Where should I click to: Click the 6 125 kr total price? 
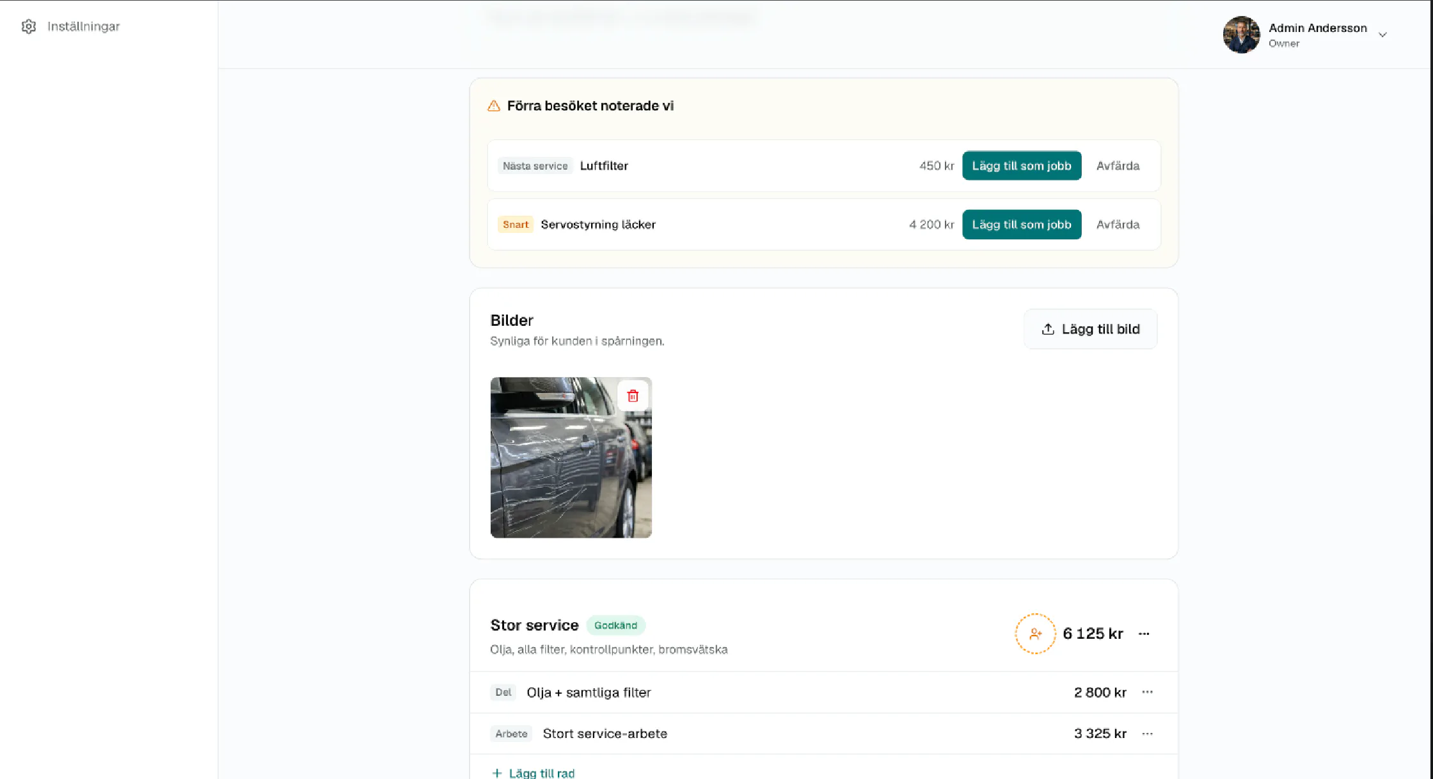pyautogui.click(x=1093, y=634)
